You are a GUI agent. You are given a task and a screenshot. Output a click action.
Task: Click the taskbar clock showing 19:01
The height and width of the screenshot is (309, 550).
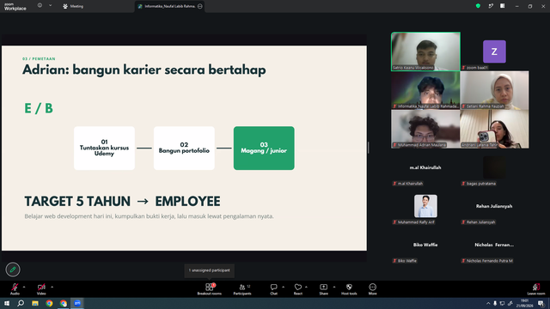524,303
